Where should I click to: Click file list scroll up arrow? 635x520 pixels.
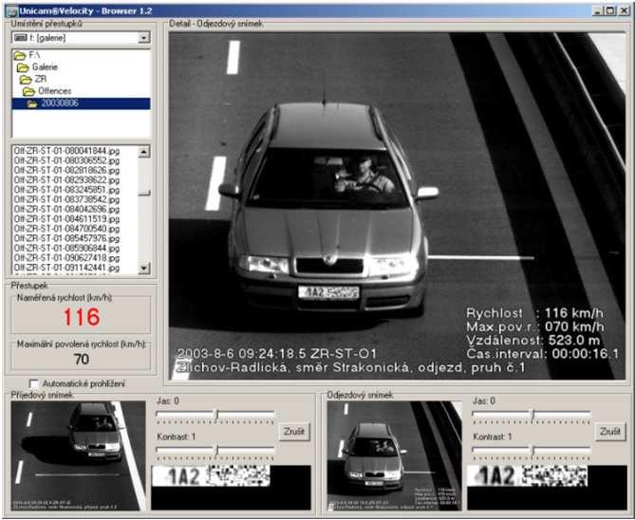[x=144, y=152]
